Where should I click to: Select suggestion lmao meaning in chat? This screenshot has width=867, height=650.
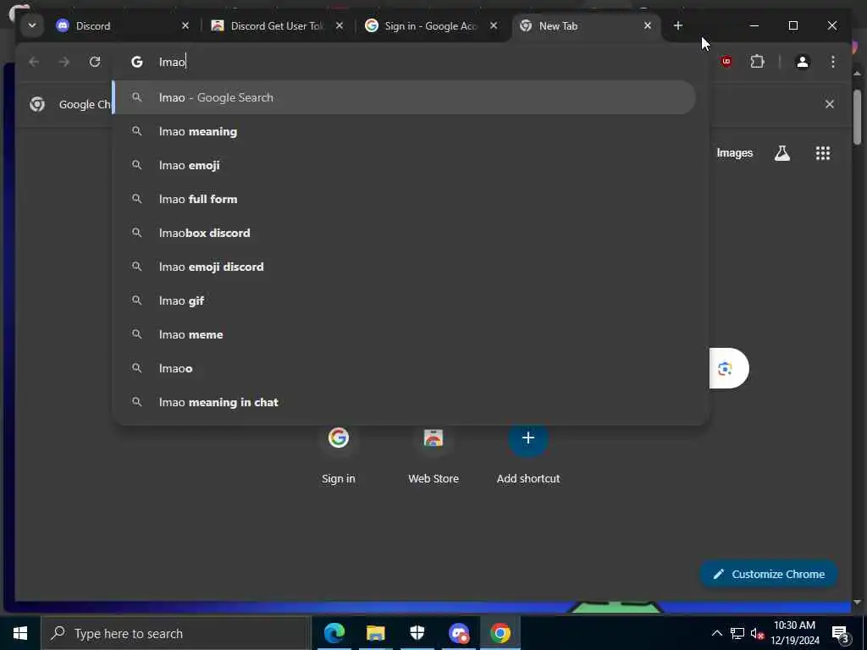pos(404,402)
